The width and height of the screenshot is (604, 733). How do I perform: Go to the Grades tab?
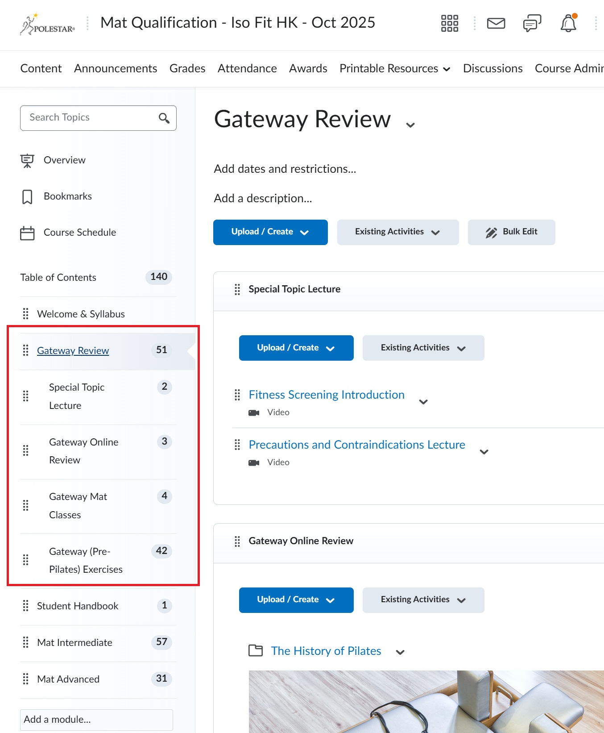click(187, 68)
